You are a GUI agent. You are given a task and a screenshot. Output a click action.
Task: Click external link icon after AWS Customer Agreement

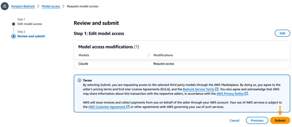pyautogui.click(x=128, y=107)
